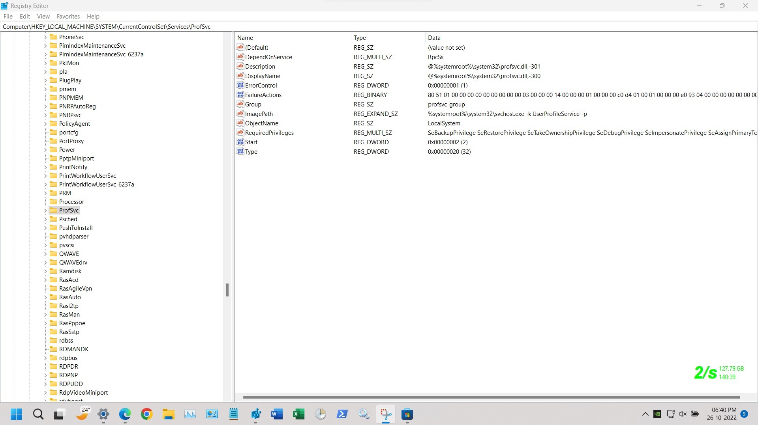
Task: Select the FailureActions binary value icon
Action: (x=240, y=95)
